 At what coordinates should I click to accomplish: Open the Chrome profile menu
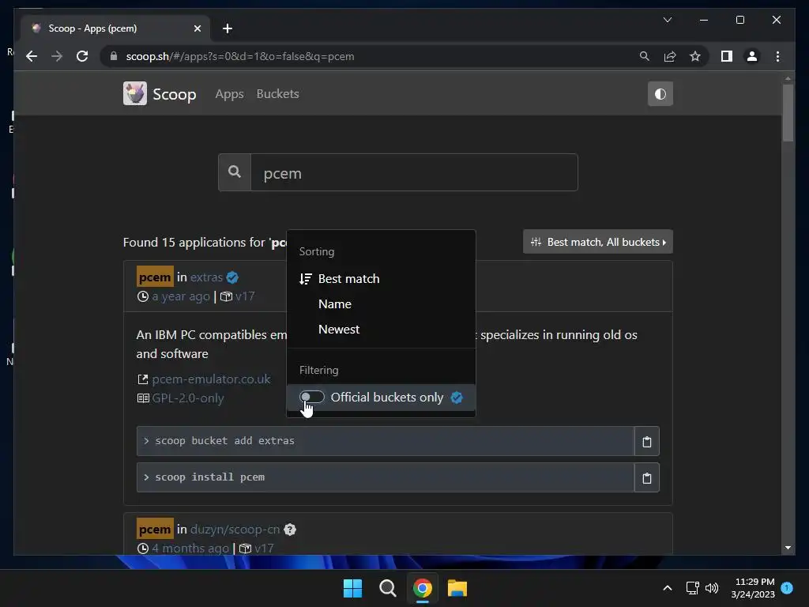coord(752,56)
